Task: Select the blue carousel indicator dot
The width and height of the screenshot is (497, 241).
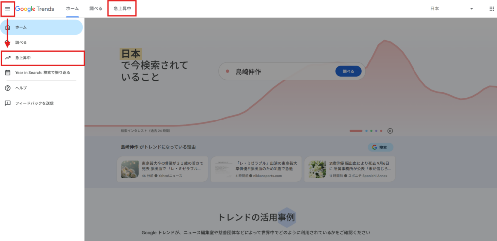Action: pyautogui.click(x=366, y=131)
